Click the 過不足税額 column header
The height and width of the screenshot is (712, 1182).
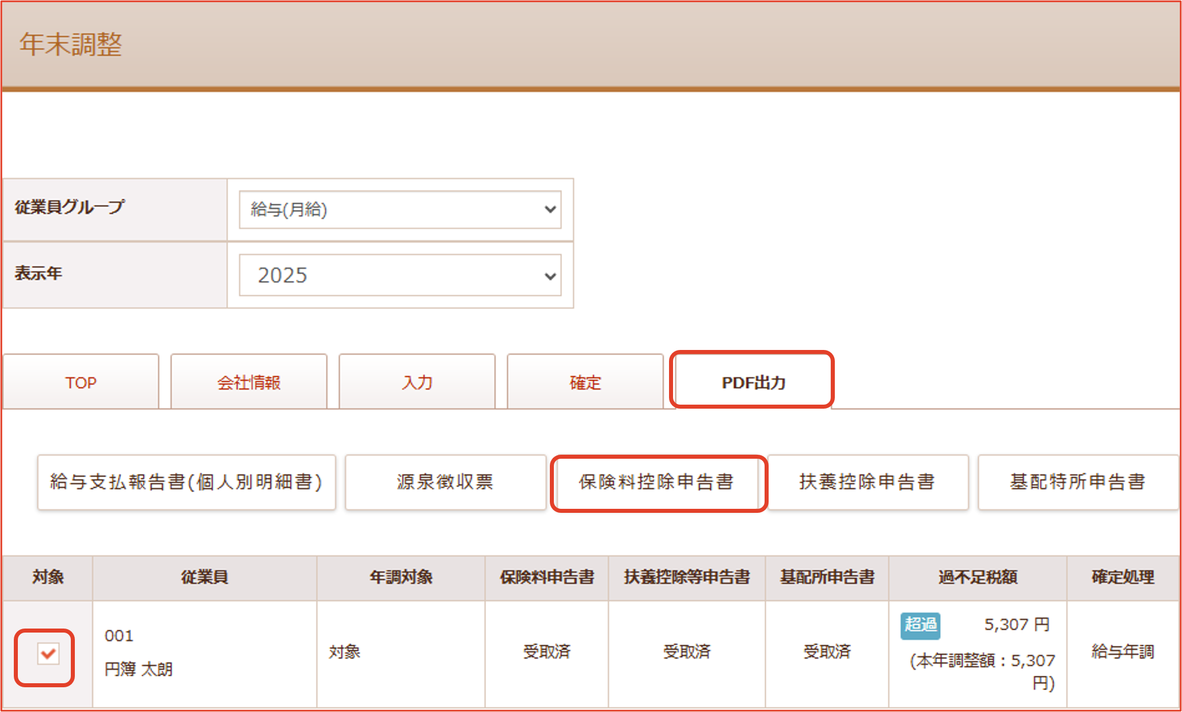[x=977, y=577]
